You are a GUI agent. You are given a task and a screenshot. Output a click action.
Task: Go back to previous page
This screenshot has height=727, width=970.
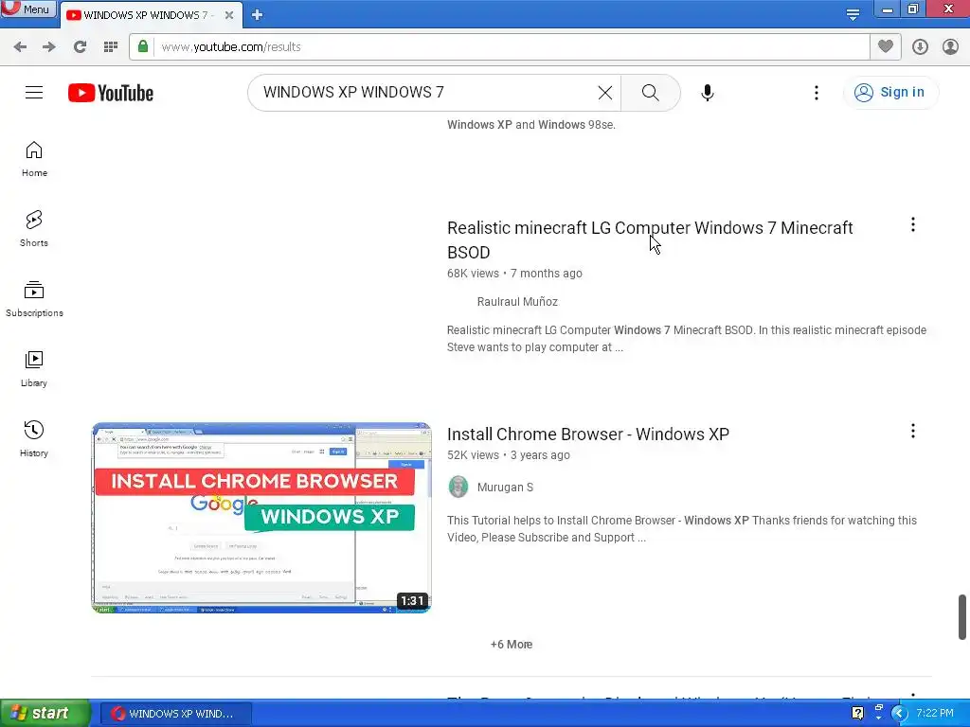point(20,47)
